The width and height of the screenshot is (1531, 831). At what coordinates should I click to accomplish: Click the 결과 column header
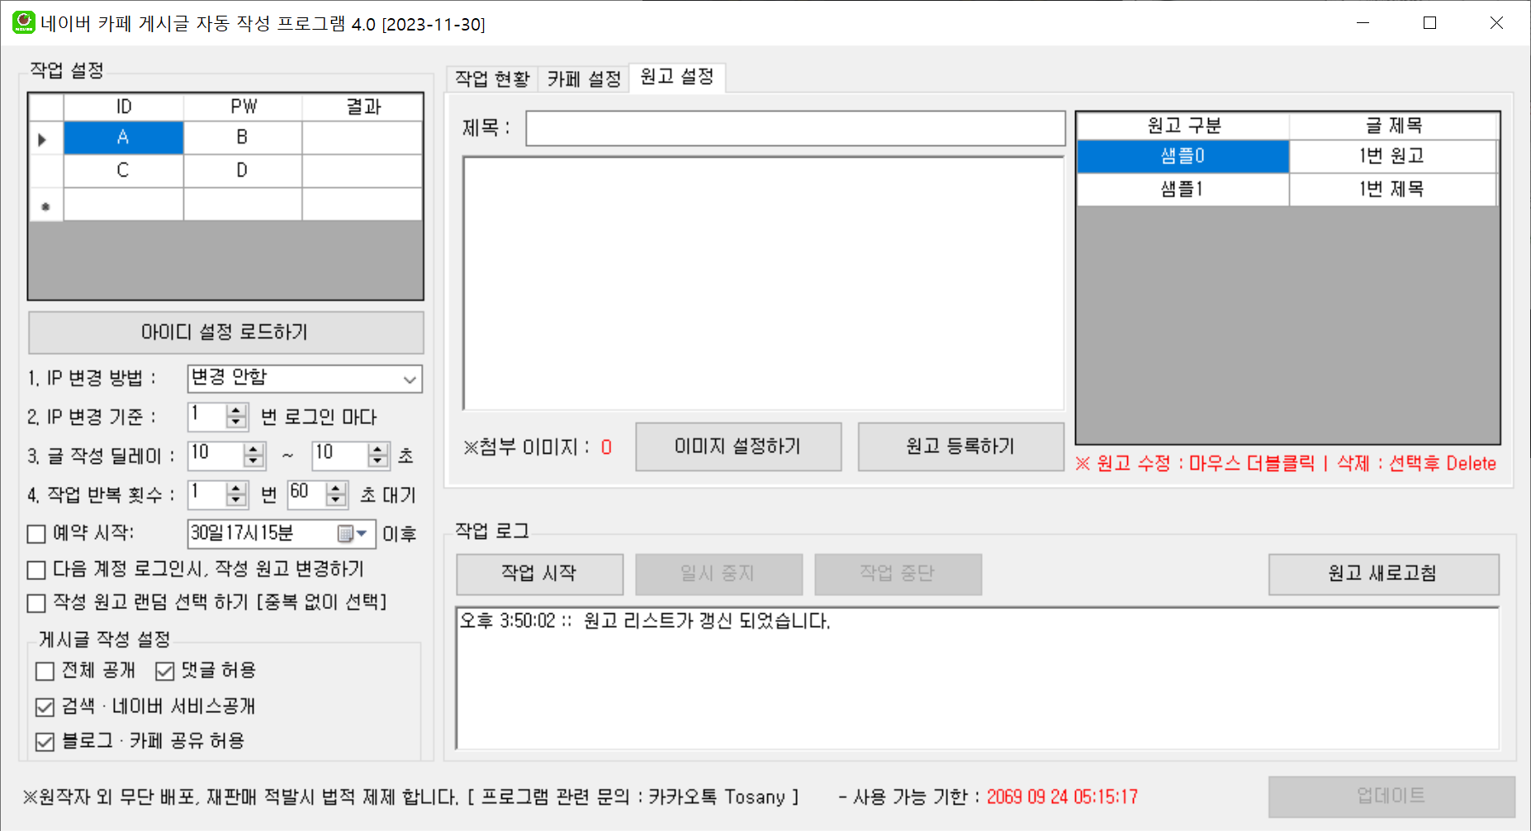pos(363,107)
